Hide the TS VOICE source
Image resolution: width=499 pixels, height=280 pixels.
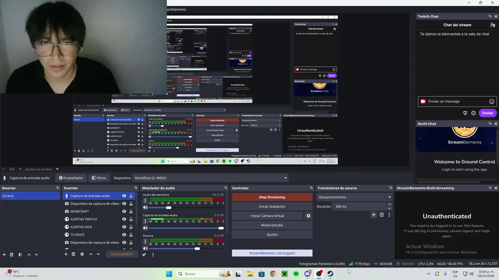(124, 235)
